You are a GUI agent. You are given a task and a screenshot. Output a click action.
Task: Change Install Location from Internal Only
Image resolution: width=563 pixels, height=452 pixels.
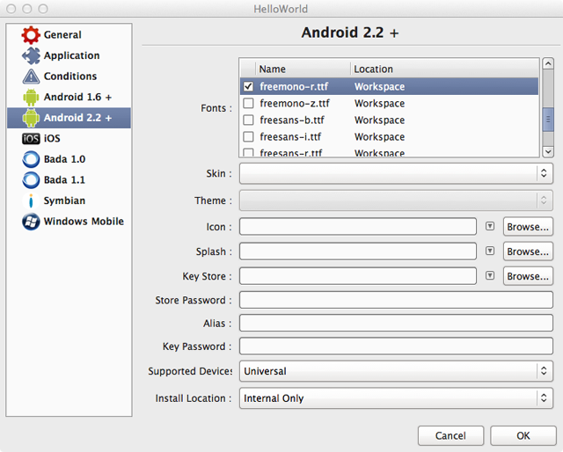click(396, 398)
